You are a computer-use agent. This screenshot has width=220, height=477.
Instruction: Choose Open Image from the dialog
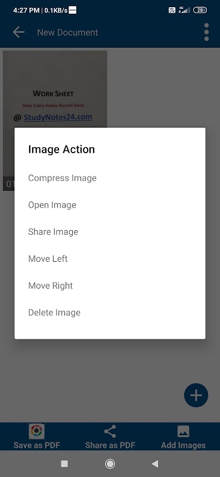110,205
